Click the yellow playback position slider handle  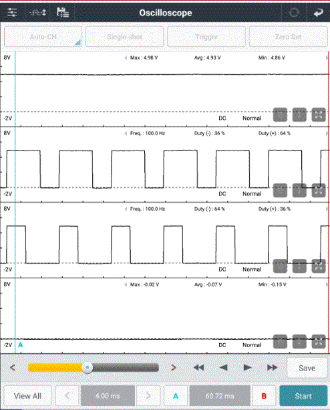click(x=88, y=368)
